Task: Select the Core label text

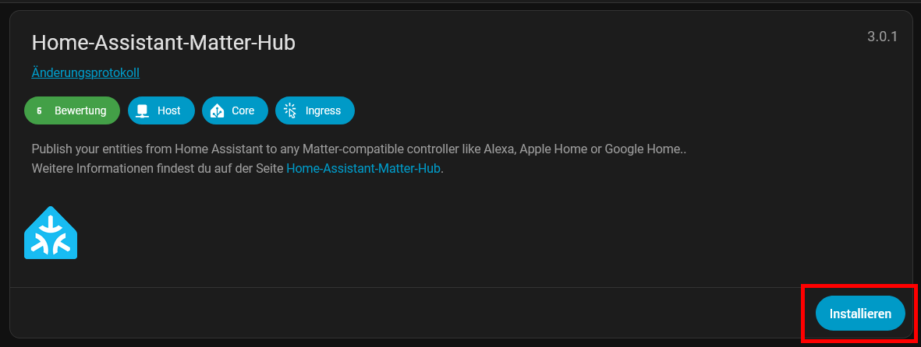Action: pyautogui.click(x=243, y=110)
